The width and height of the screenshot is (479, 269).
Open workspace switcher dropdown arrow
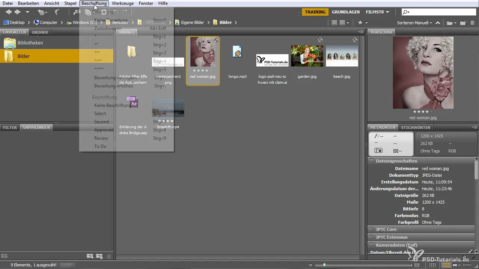pyautogui.click(x=387, y=12)
